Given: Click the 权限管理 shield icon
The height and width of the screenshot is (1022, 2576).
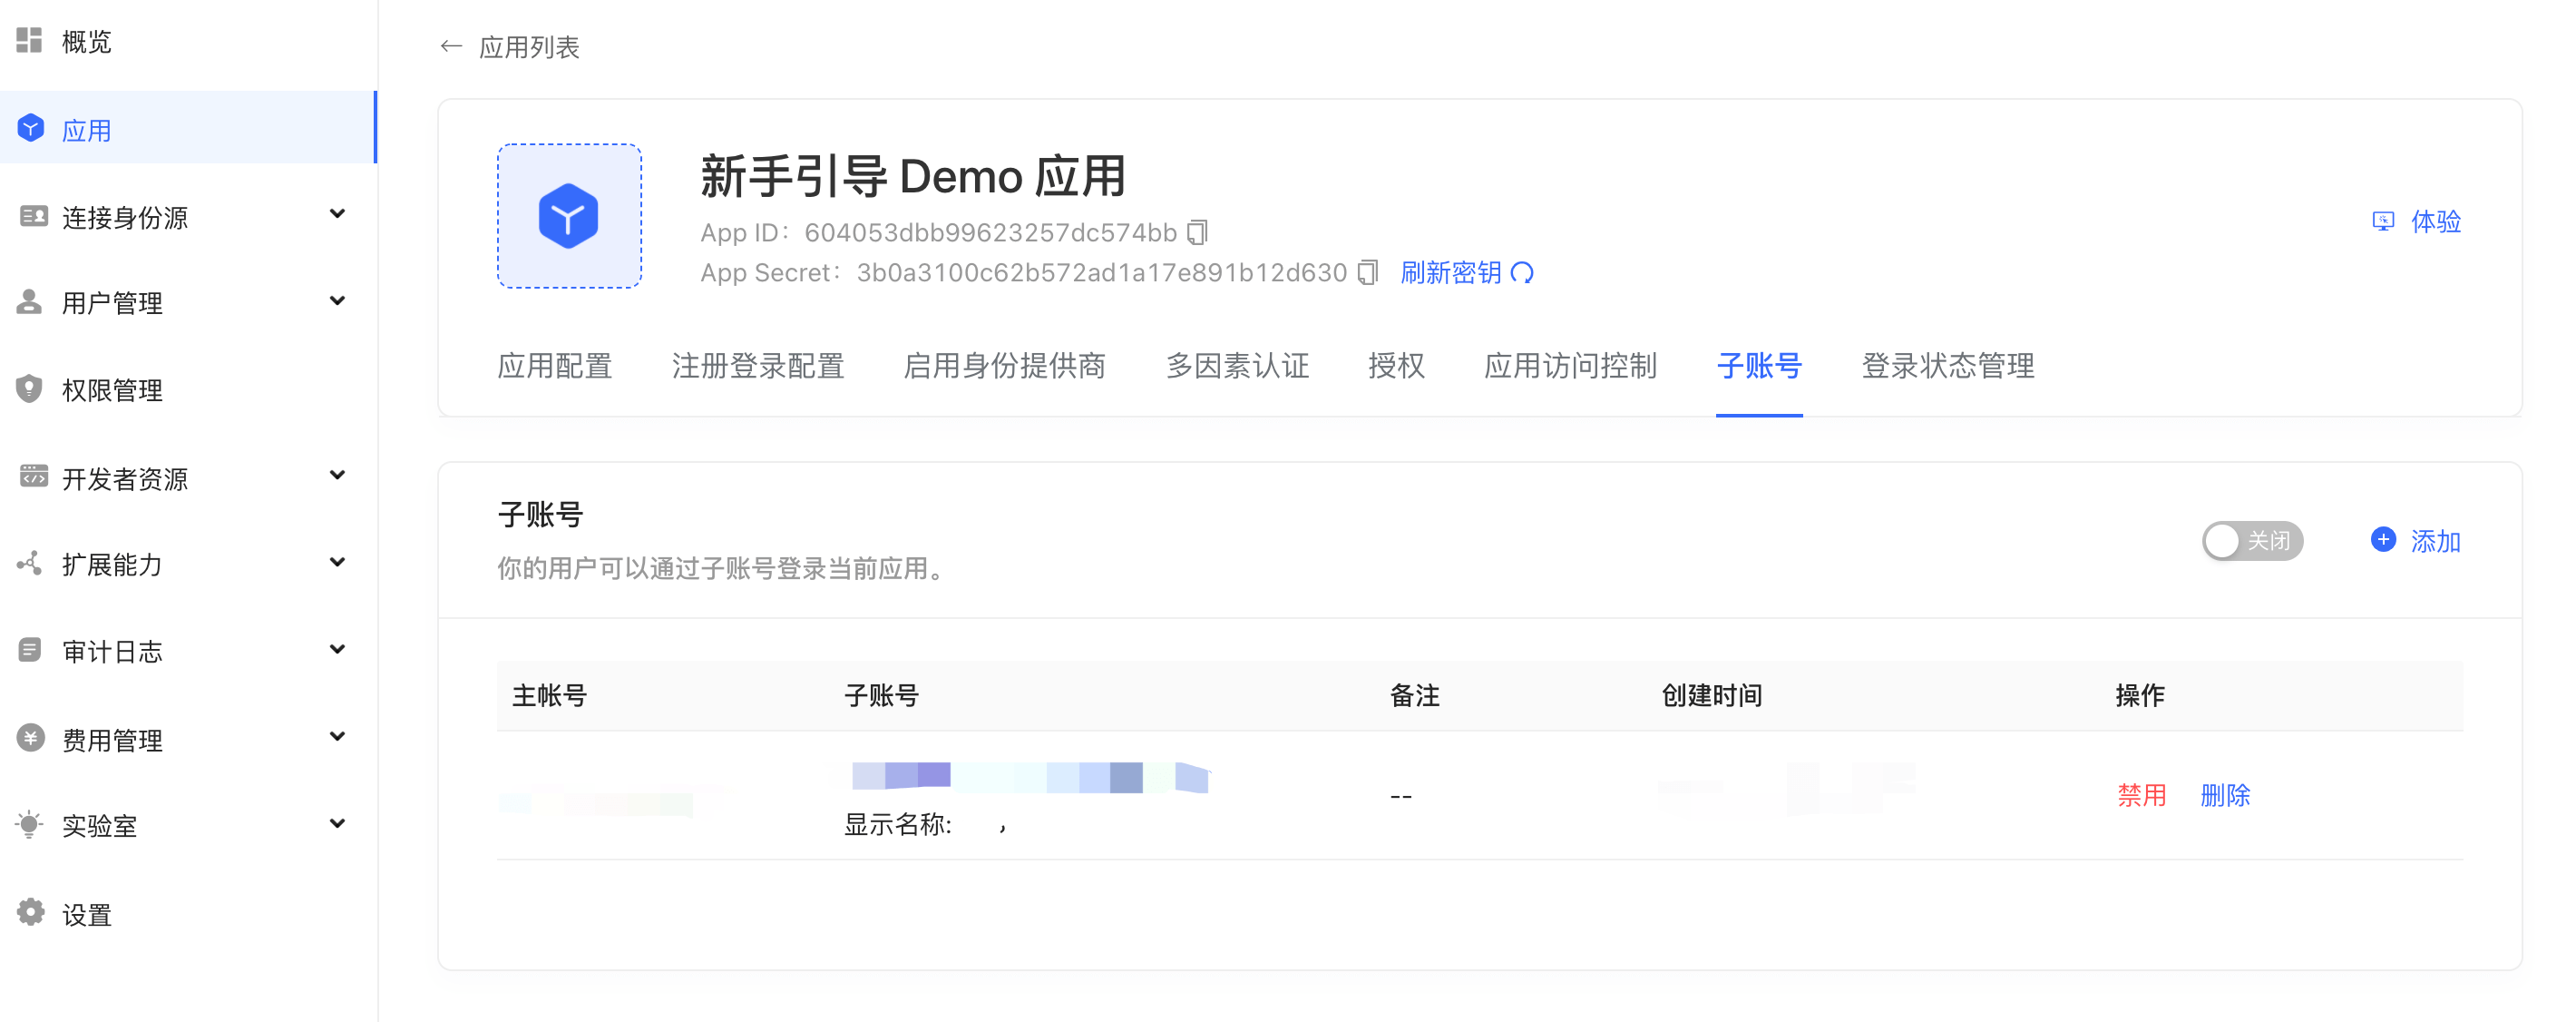Looking at the screenshot, I should pyautogui.click(x=30, y=388).
